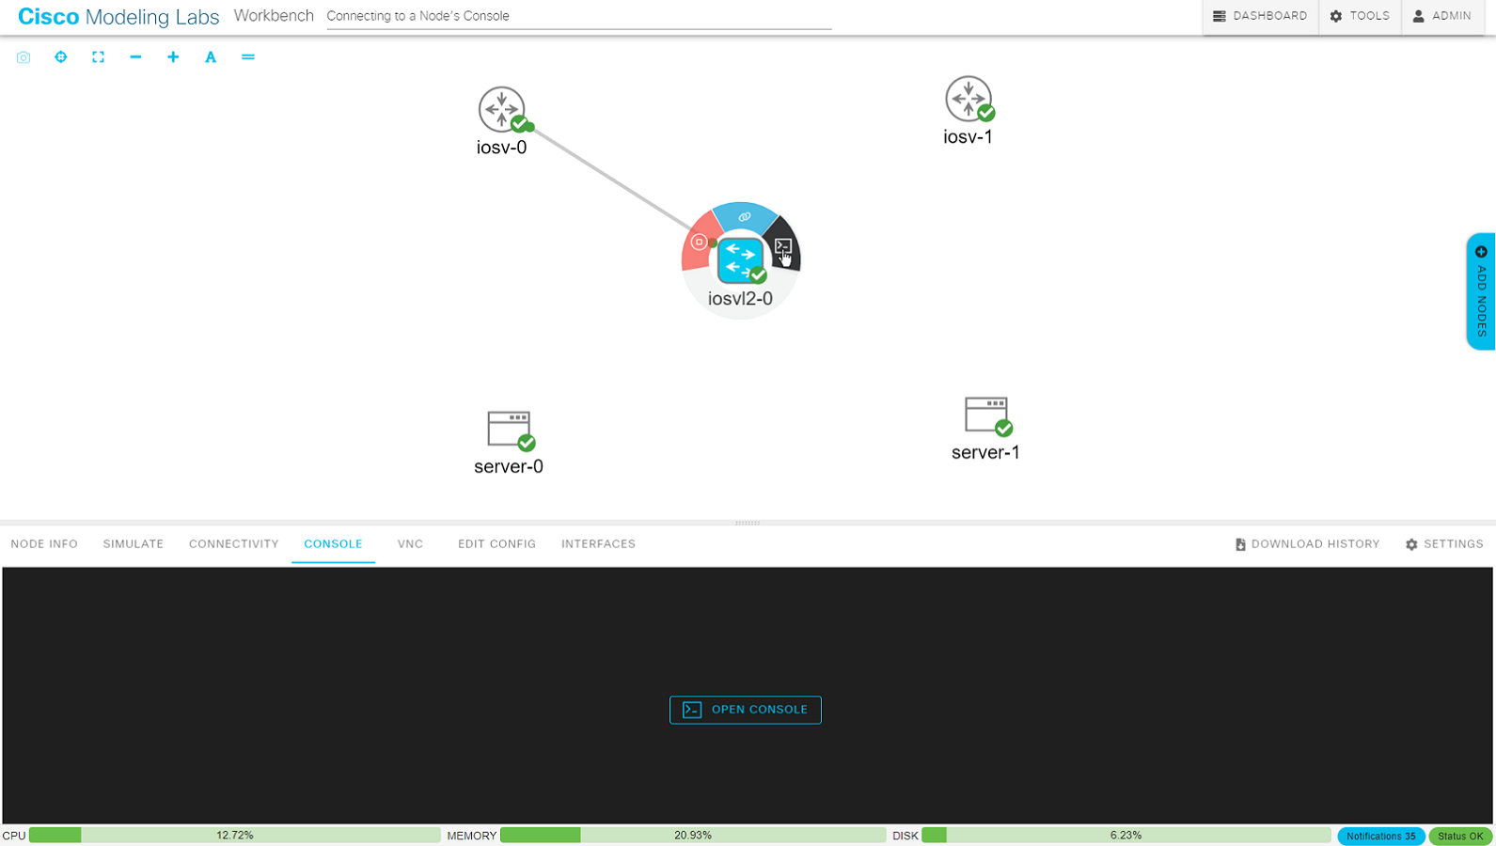Select the iosvl2-0 switch node

coord(741,260)
